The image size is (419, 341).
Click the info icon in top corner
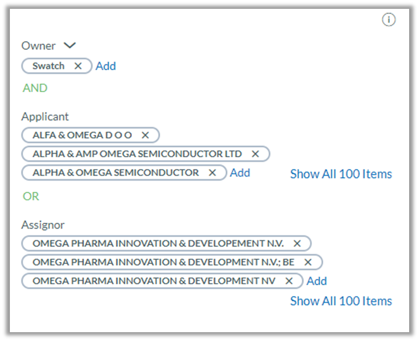click(388, 20)
